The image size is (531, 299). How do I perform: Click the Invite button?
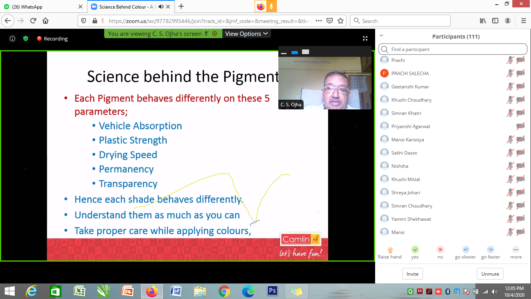coord(412,274)
